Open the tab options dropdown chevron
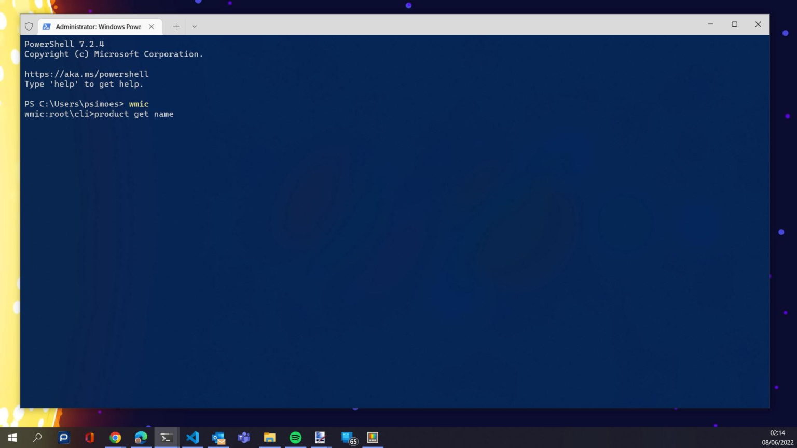The image size is (797, 448). coord(194,26)
